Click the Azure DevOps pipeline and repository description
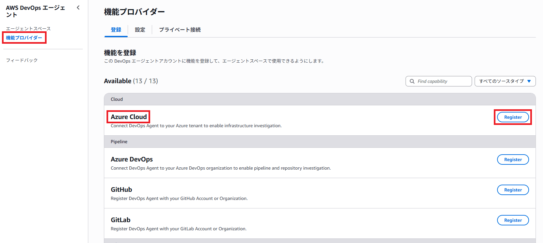The width and height of the screenshot is (543, 243). click(x=221, y=168)
